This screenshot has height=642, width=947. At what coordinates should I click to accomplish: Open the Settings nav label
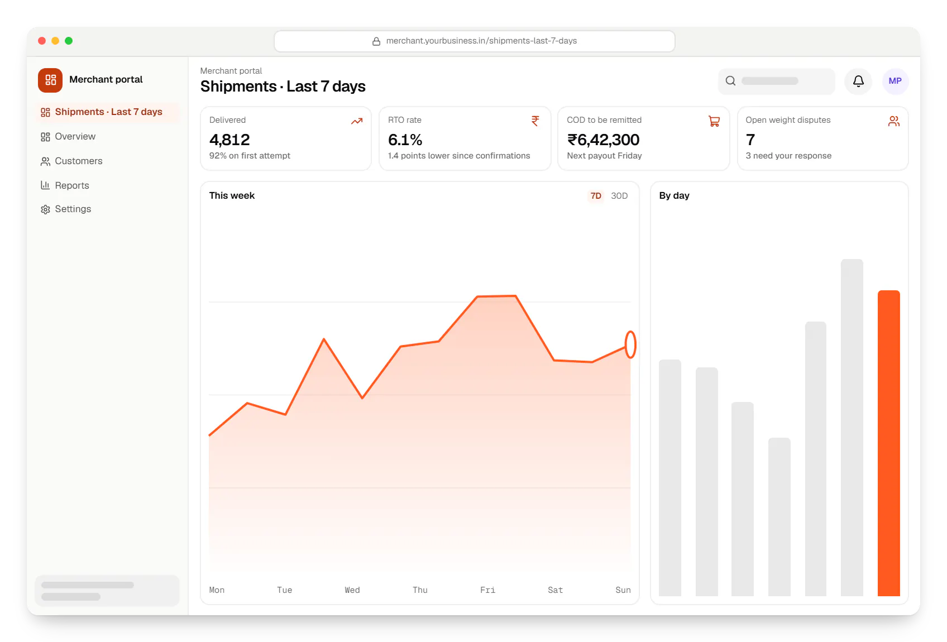tap(73, 209)
